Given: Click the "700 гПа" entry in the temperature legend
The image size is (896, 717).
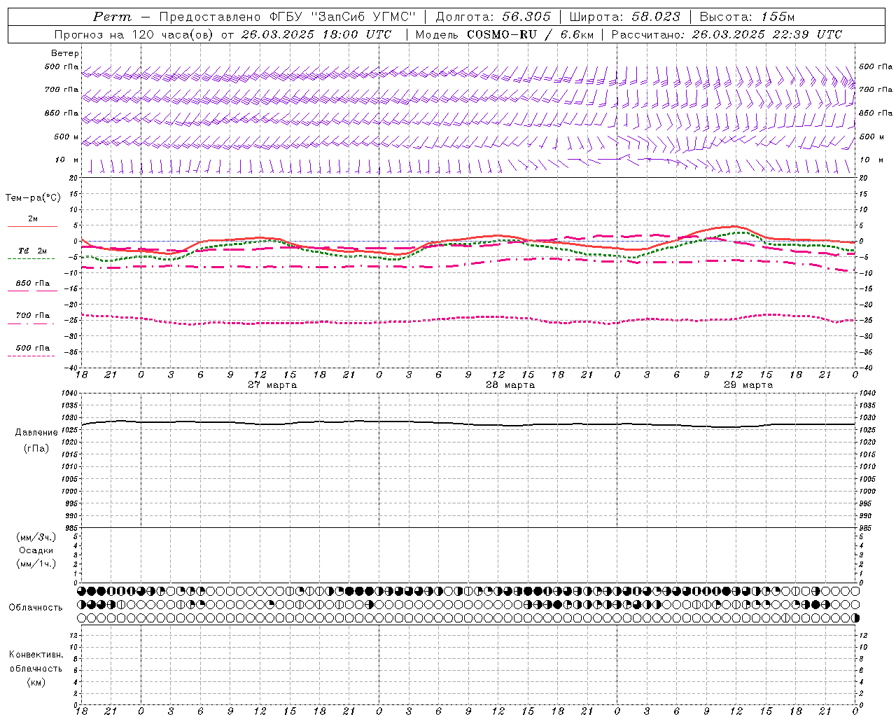Looking at the screenshot, I should [33, 316].
